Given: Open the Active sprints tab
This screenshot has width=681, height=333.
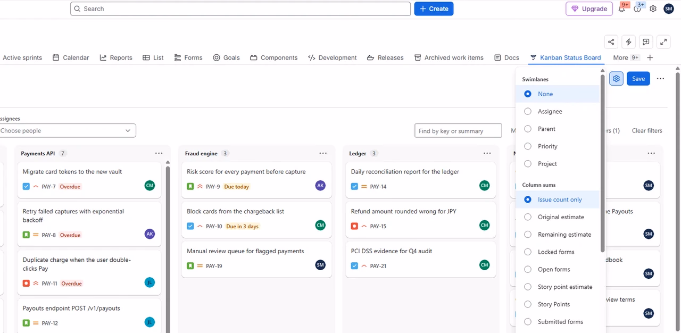Looking at the screenshot, I should click(x=22, y=57).
